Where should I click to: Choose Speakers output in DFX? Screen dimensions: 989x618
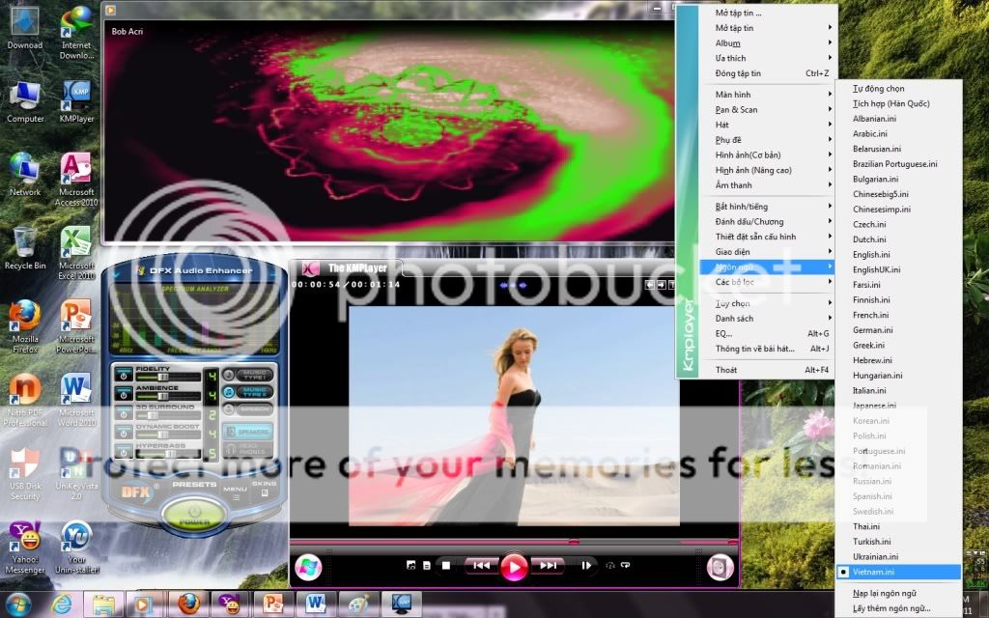[x=247, y=432]
